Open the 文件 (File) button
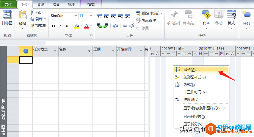 (8, 4)
